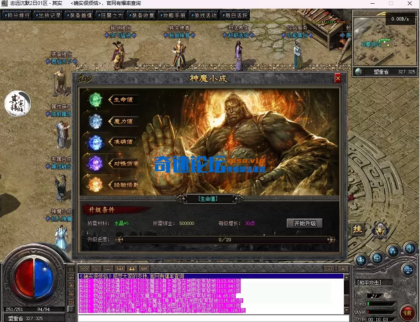Image resolution: width=420 pixels, height=322 pixels.
Task: Select the orange 经验倍数 orb icon
Action: pyautogui.click(x=95, y=184)
